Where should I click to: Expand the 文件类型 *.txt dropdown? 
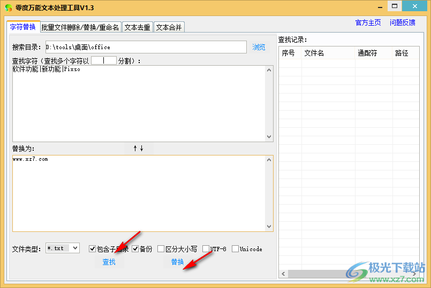pos(75,248)
